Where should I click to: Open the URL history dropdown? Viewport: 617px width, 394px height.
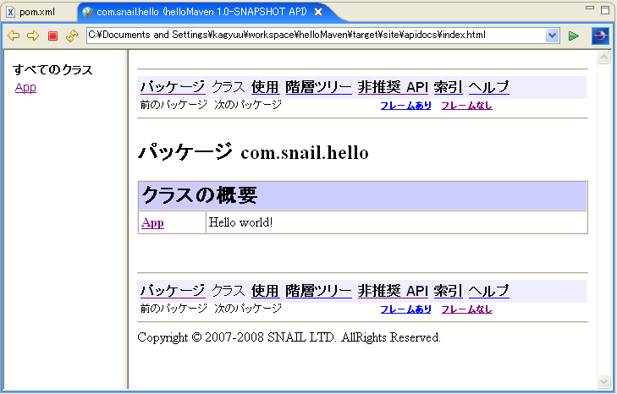[553, 36]
